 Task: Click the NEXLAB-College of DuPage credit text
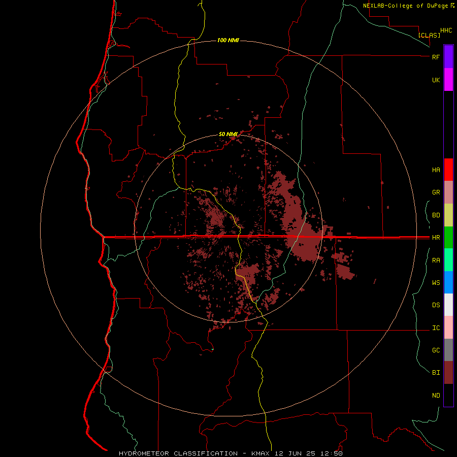coord(405,6)
